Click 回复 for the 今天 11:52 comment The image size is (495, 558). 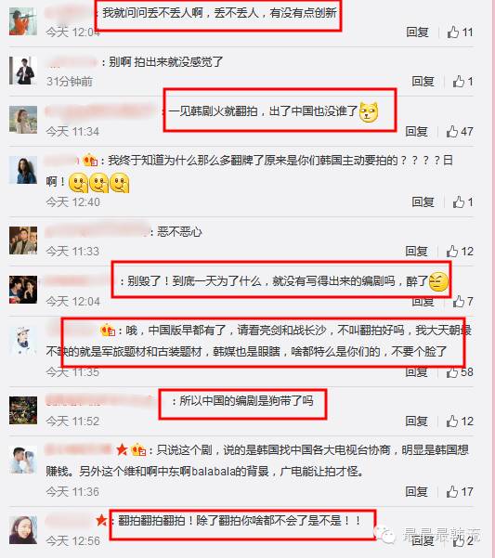pyautogui.click(x=417, y=421)
